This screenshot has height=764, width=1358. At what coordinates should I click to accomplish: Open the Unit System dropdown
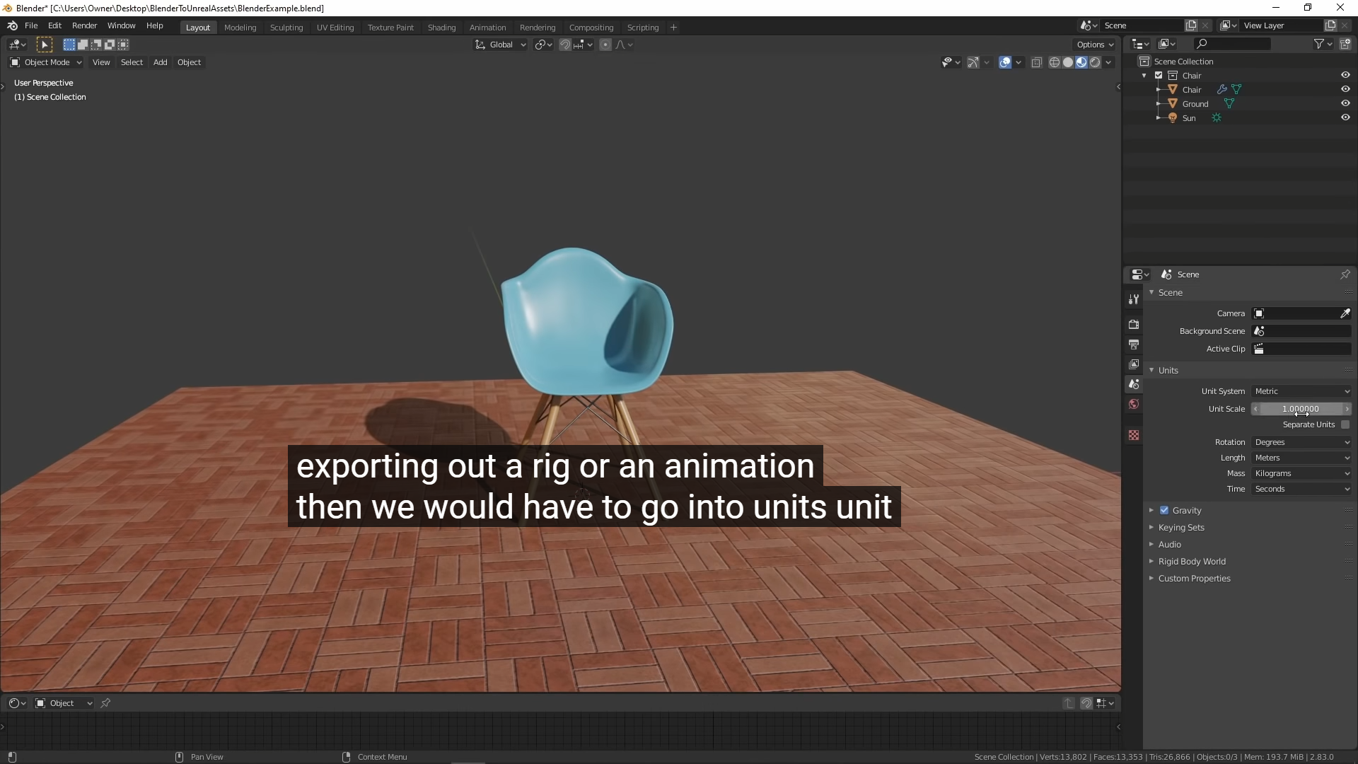coord(1301,391)
